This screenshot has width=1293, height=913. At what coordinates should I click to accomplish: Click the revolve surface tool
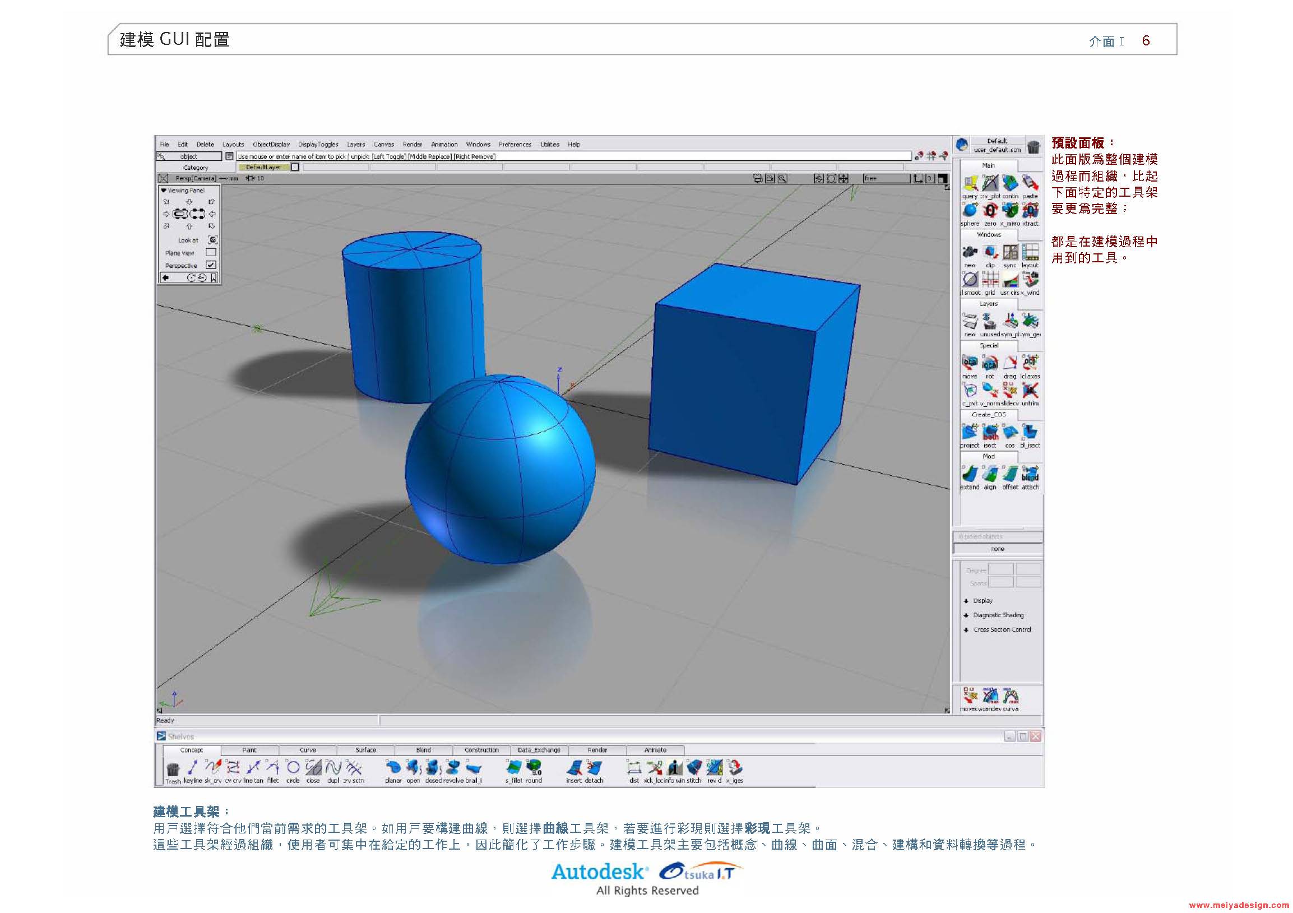[x=452, y=767]
